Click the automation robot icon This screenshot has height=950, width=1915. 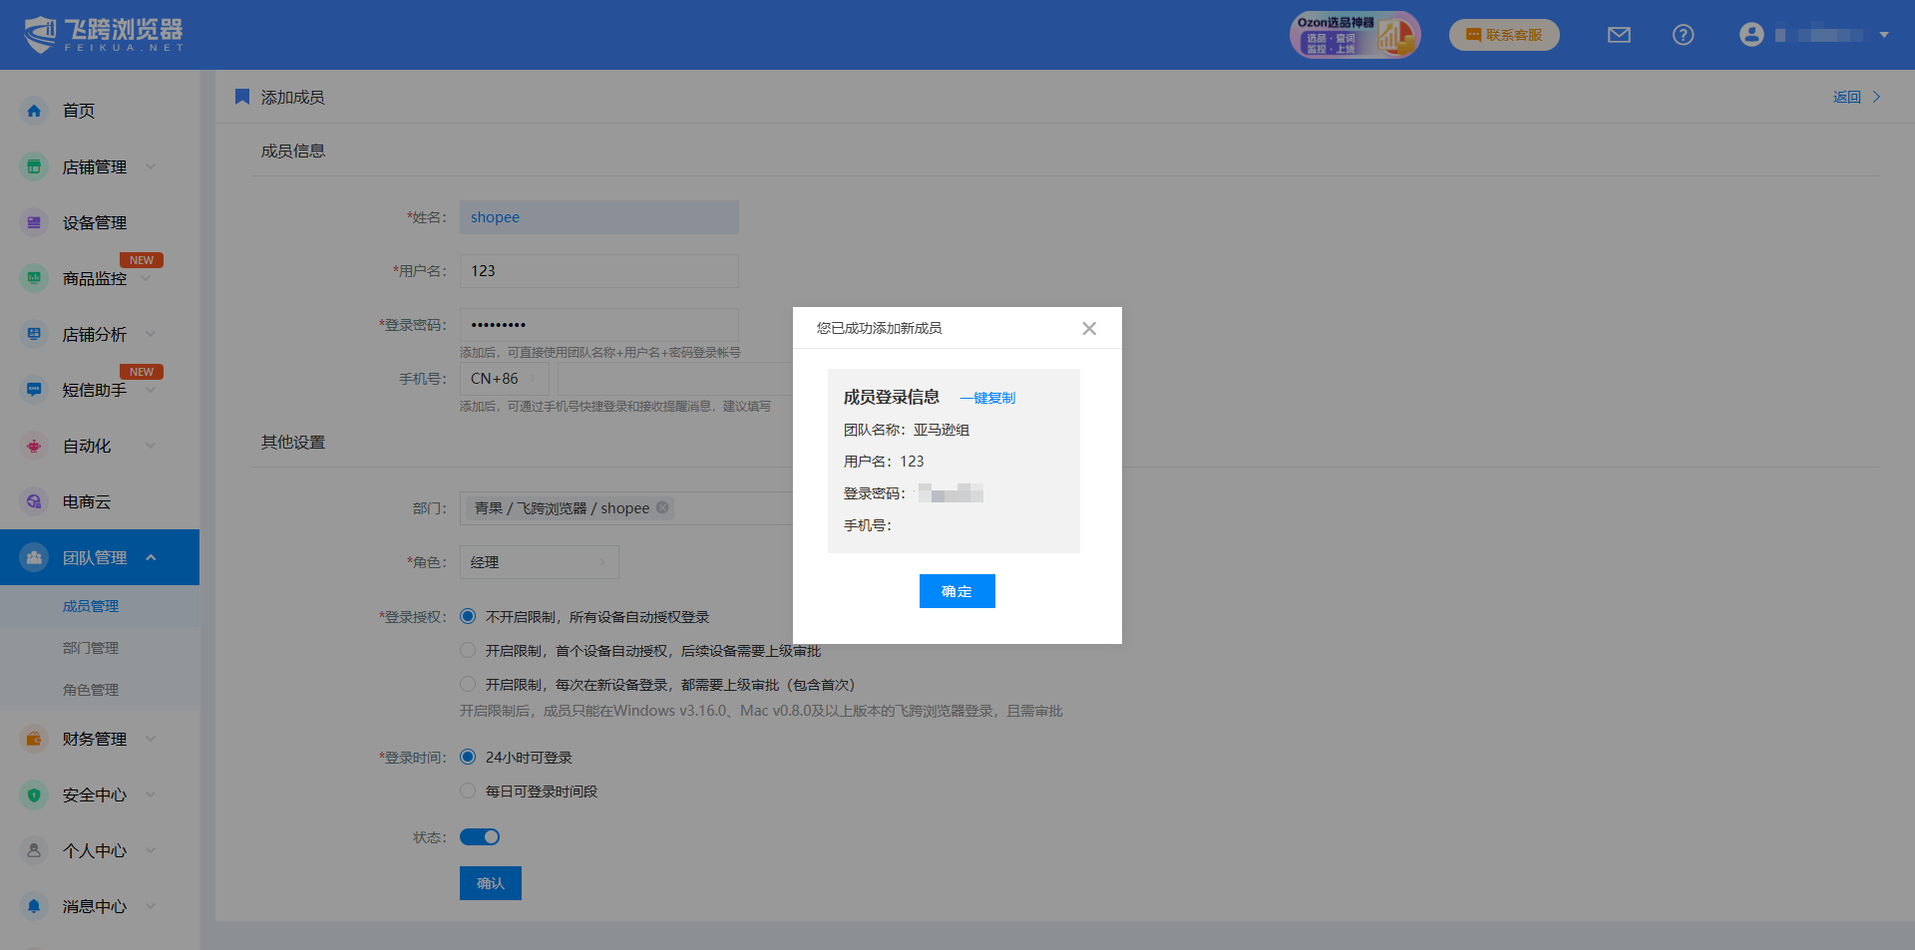coord(34,446)
